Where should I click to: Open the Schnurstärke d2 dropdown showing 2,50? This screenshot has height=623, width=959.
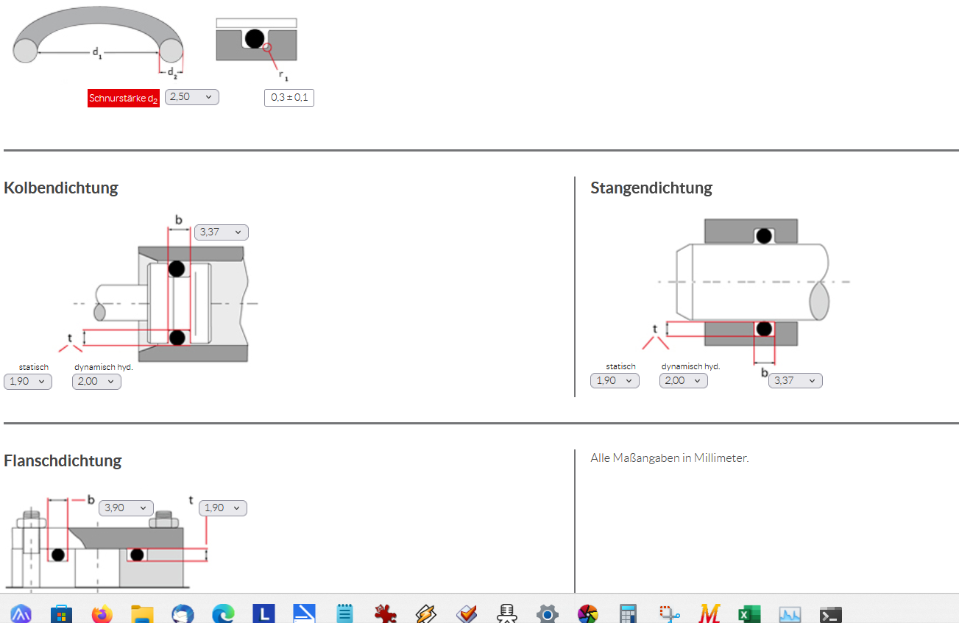click(x=192, y=97)
